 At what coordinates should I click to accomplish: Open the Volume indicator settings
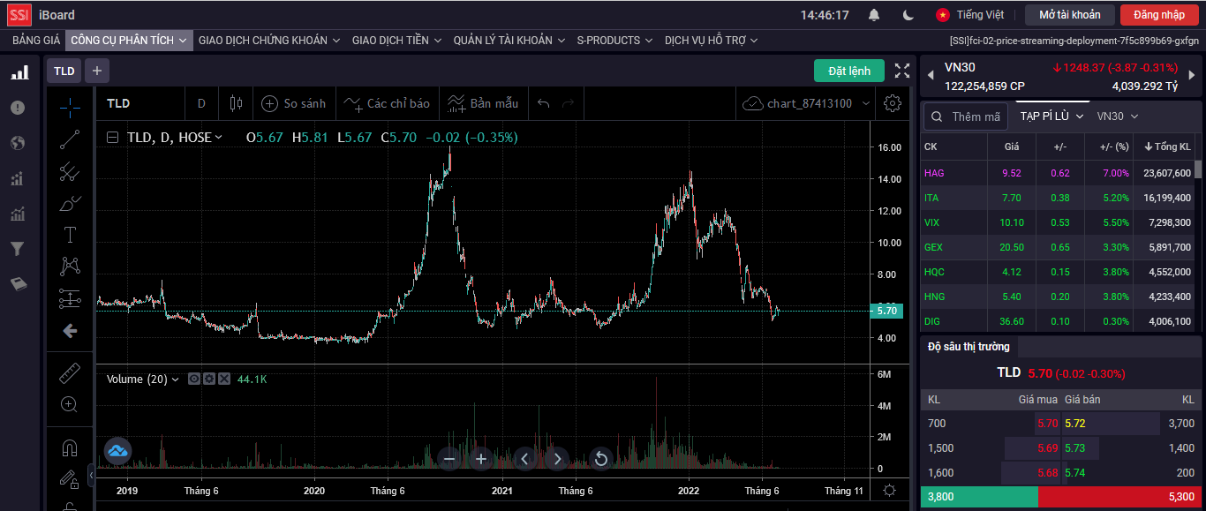[209, 379]
